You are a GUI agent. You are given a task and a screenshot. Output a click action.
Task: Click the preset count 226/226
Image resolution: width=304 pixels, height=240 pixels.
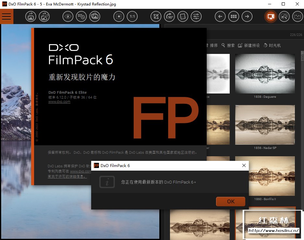(296, 35)
